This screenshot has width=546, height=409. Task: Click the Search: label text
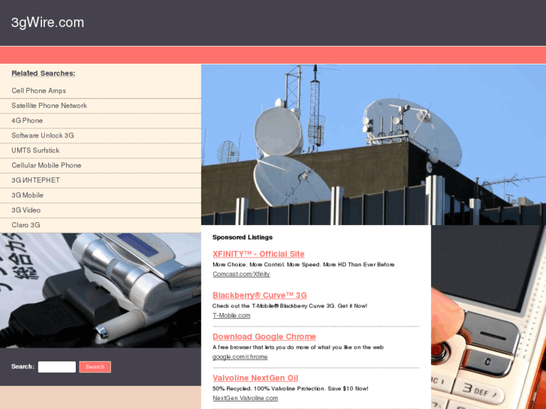pyautogui.click(x=23, y=366)
